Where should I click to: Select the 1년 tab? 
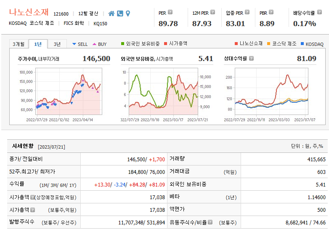pyautogui.click(x=38, y=44)
